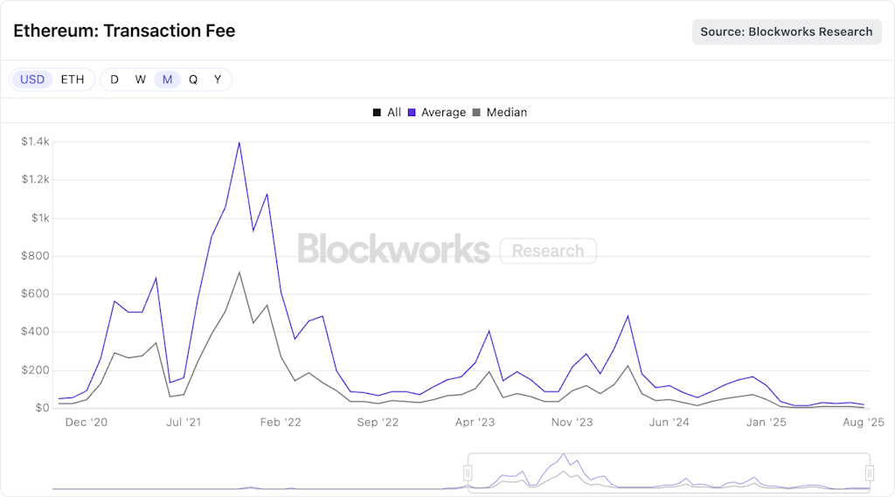Screen dimensions: 895x497
Task: Switch fee denomination to USD
Action: pyautogui.click(x=32, y=79)
